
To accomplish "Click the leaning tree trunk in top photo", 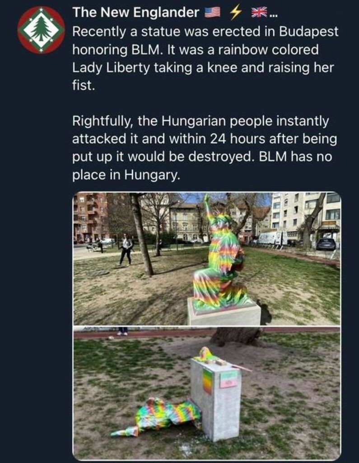I will click(142, 235).
